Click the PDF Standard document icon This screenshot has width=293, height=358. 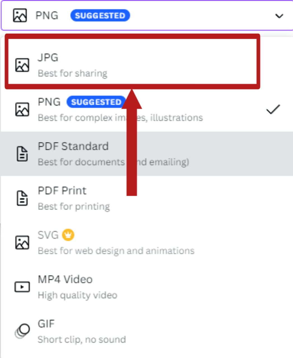click(22, 154)
